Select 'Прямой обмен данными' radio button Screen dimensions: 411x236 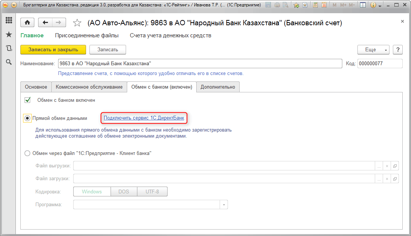click(x=27, y=118)
